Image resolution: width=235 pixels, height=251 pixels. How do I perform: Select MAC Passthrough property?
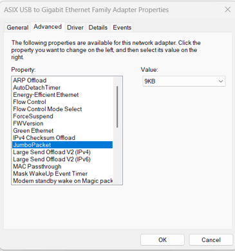coord(62,166)
